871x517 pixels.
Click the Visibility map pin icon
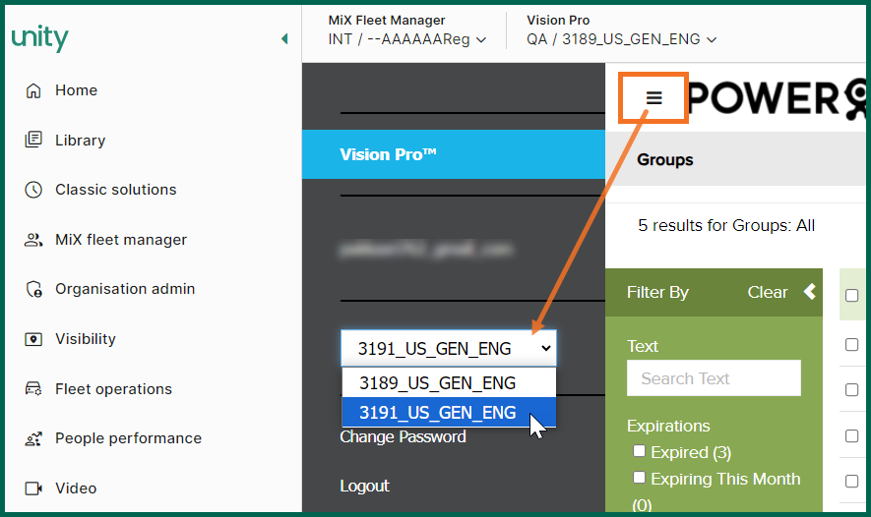pos(33,339)
